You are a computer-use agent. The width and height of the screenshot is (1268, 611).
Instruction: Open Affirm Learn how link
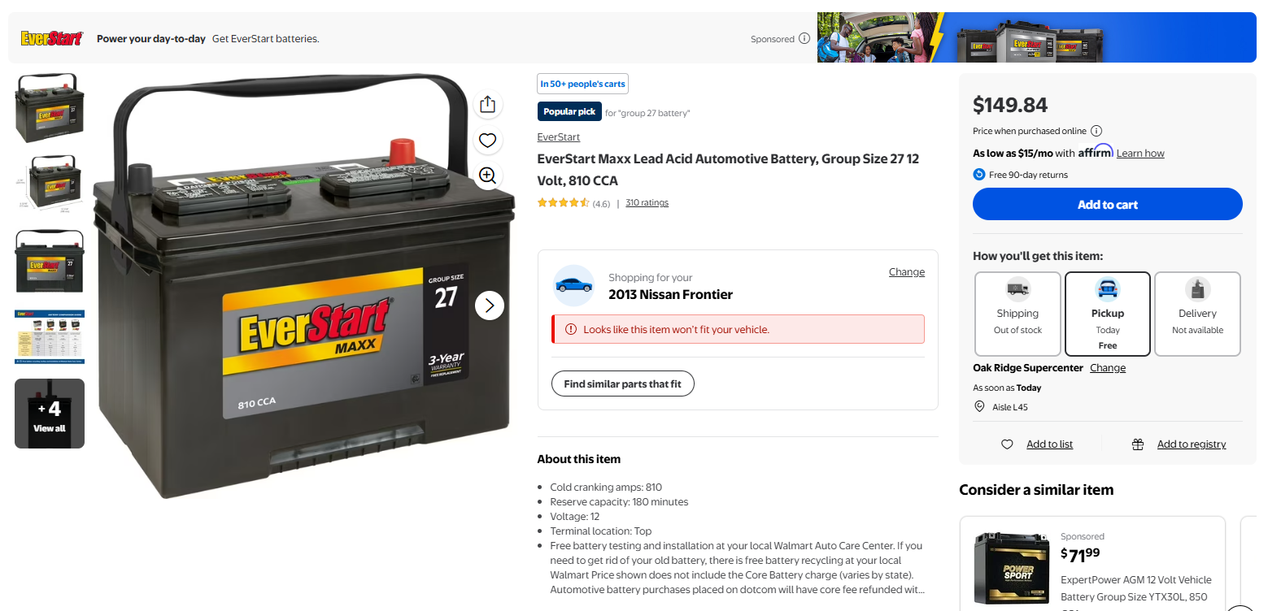coord(1140,154)
